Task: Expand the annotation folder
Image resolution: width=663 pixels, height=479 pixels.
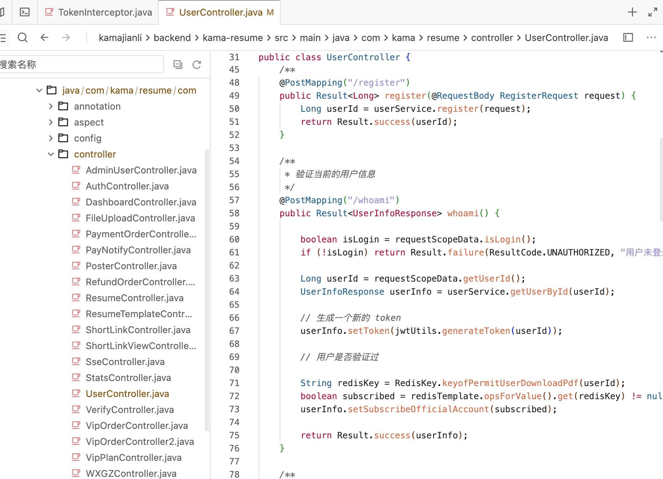Action: (x=51, y=106)
